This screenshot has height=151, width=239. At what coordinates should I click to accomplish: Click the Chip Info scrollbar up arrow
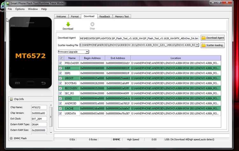tap(51, 105)
